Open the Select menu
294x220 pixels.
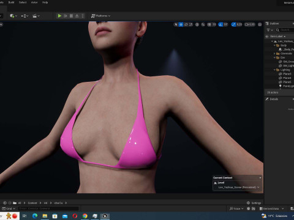coord(23,2)
